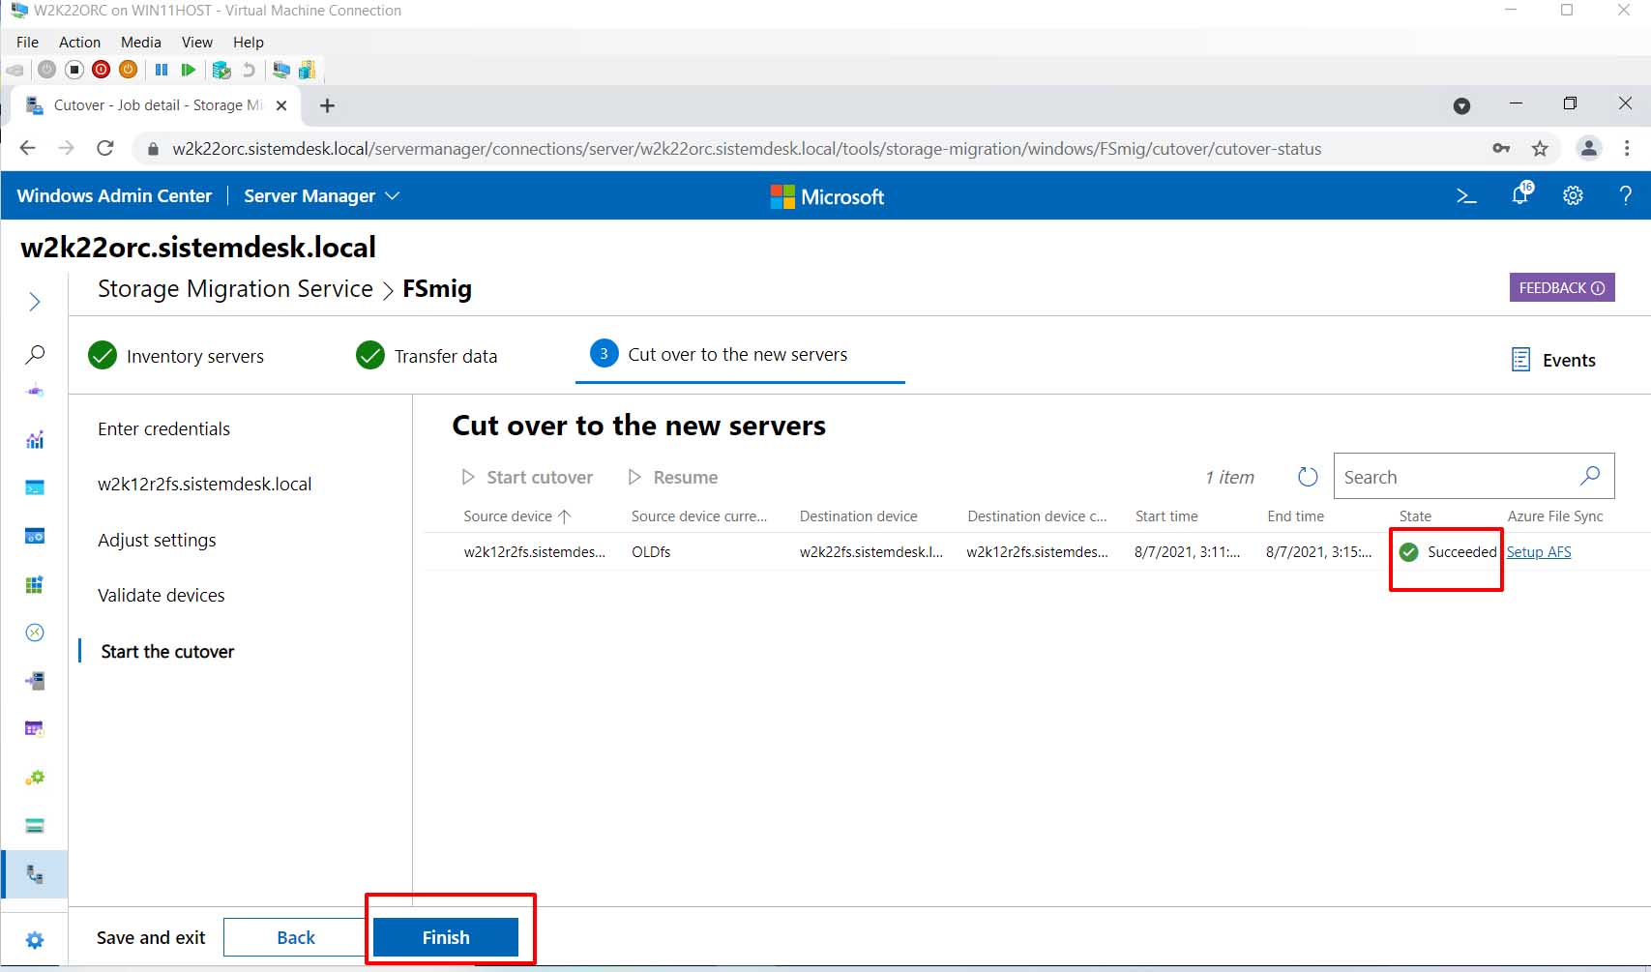Screen dimensions: 1651x972
Task: Sort by the Source device column
Action: click(x=517, y=516)
